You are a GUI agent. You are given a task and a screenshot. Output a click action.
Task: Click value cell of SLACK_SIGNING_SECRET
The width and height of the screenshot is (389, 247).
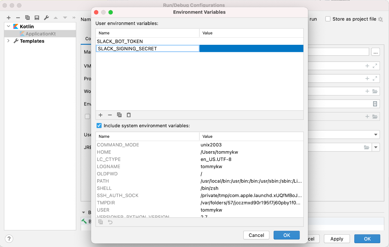251,48
